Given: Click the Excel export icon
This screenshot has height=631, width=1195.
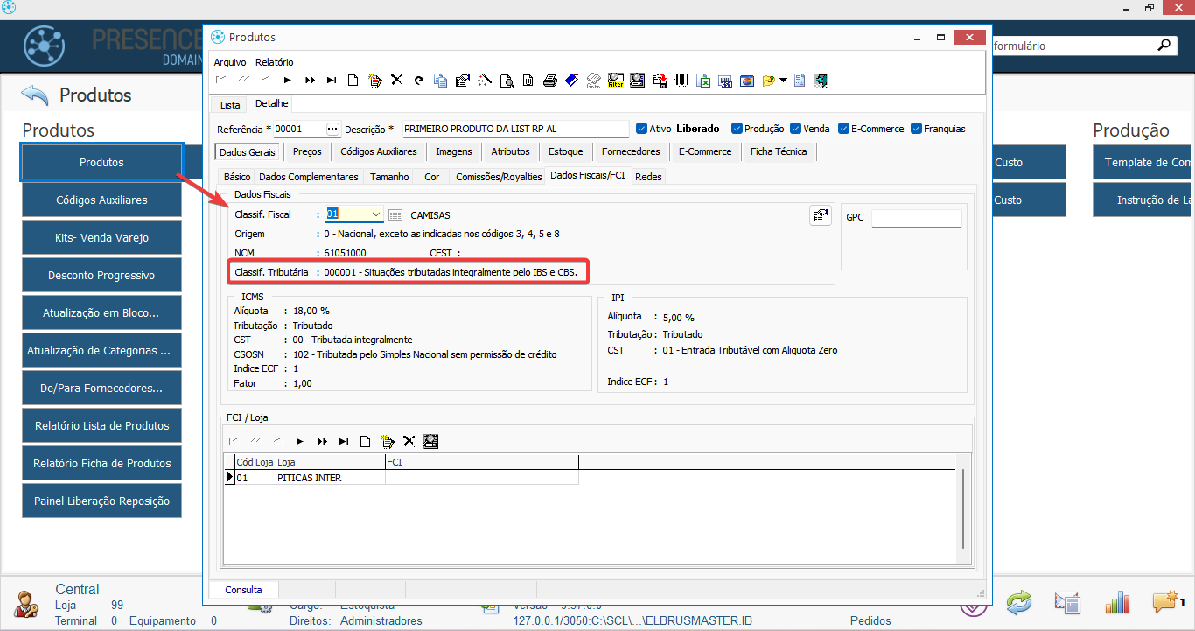Looking at the screenshot, I should tap(703, 81).
